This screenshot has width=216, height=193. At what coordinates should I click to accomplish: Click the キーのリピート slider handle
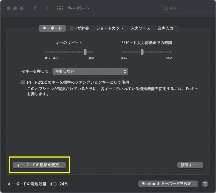click(85, 52)
